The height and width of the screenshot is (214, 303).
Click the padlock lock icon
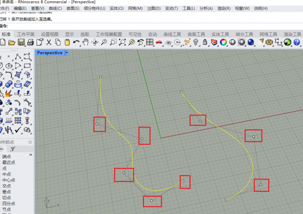pyautogui.click(x=205, y=42)
